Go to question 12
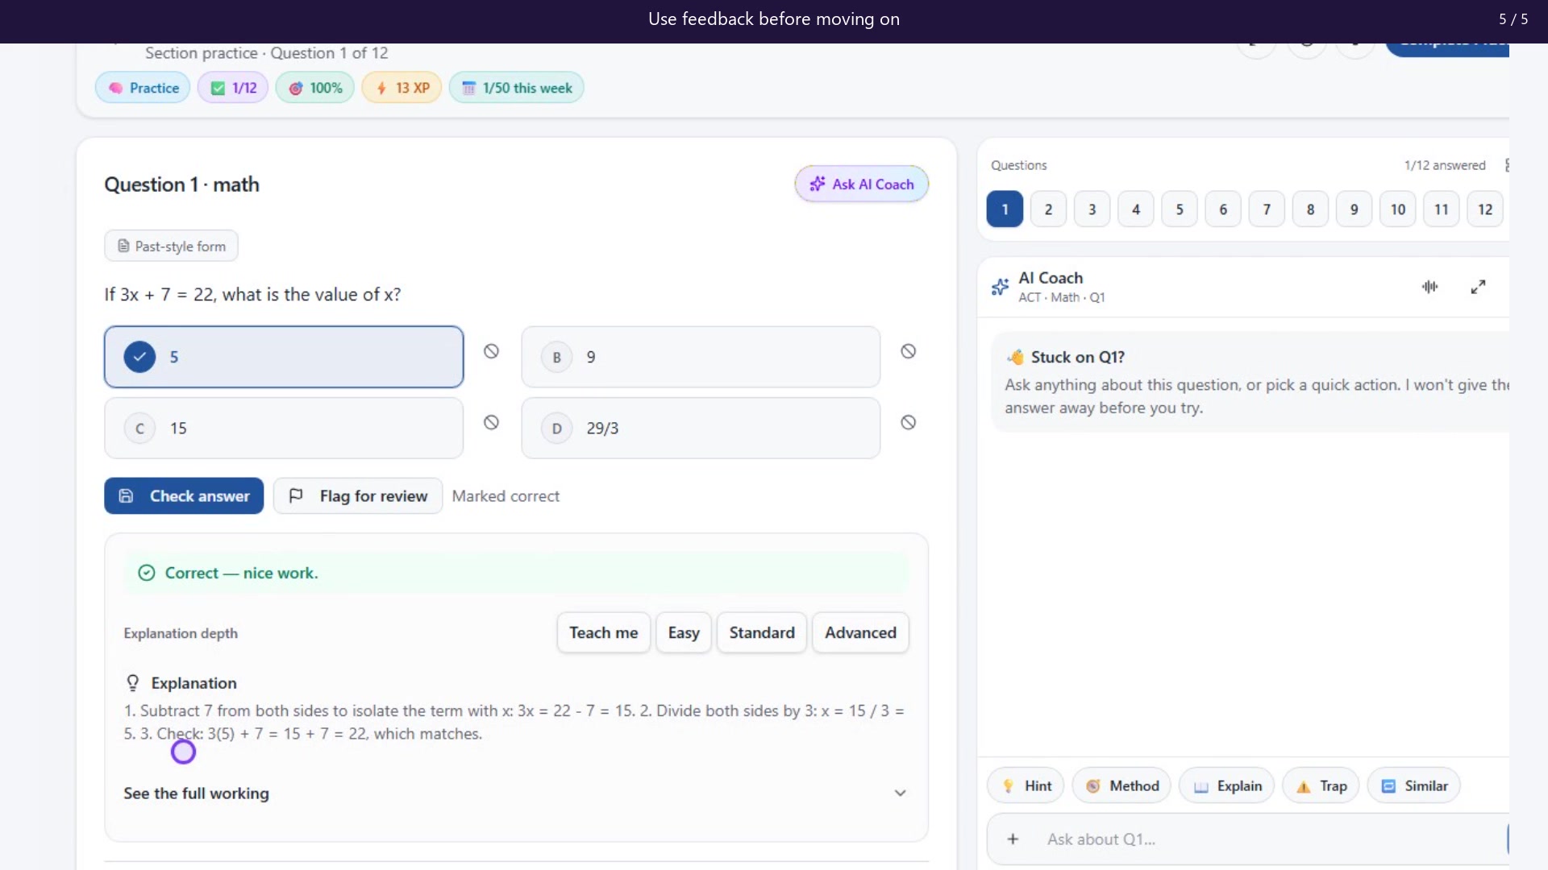 (x=1485, y=209)
